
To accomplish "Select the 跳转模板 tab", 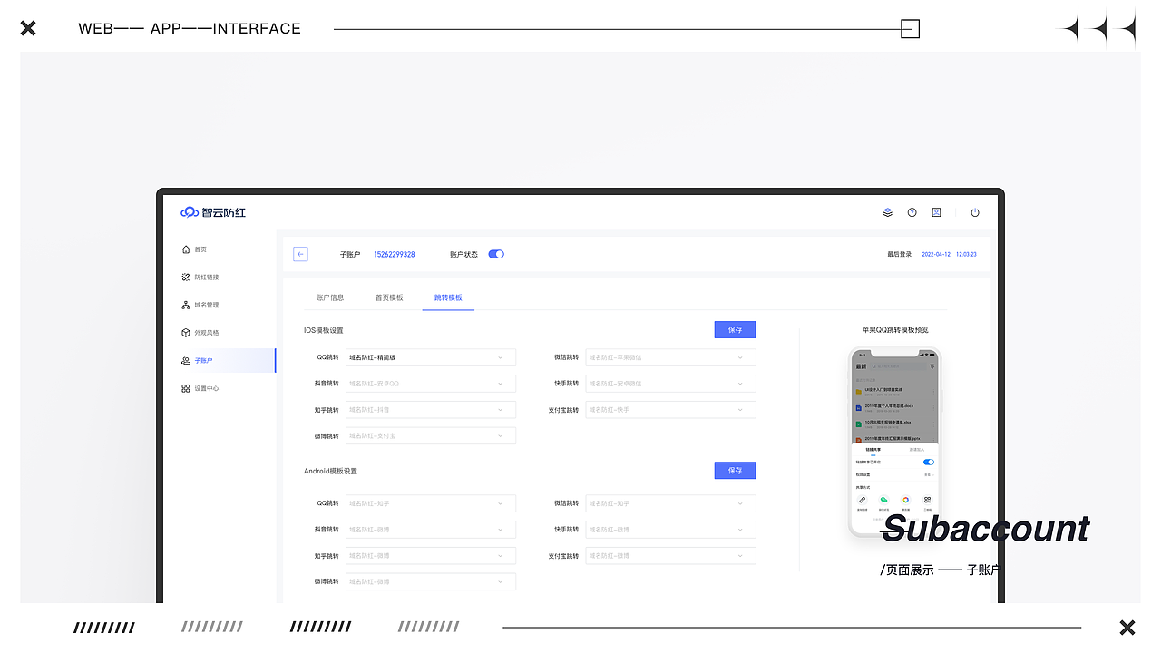I will pyautogui.click(x=448, y=297).
